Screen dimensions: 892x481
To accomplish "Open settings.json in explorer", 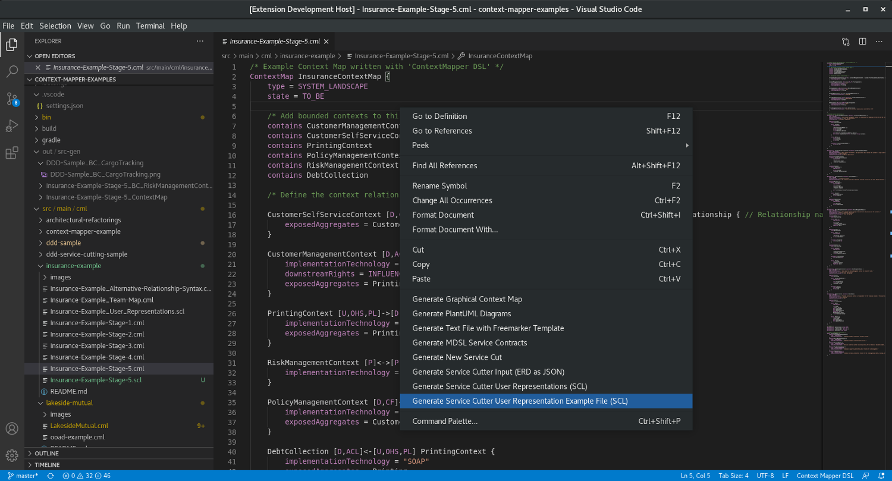I will (119, 106).
